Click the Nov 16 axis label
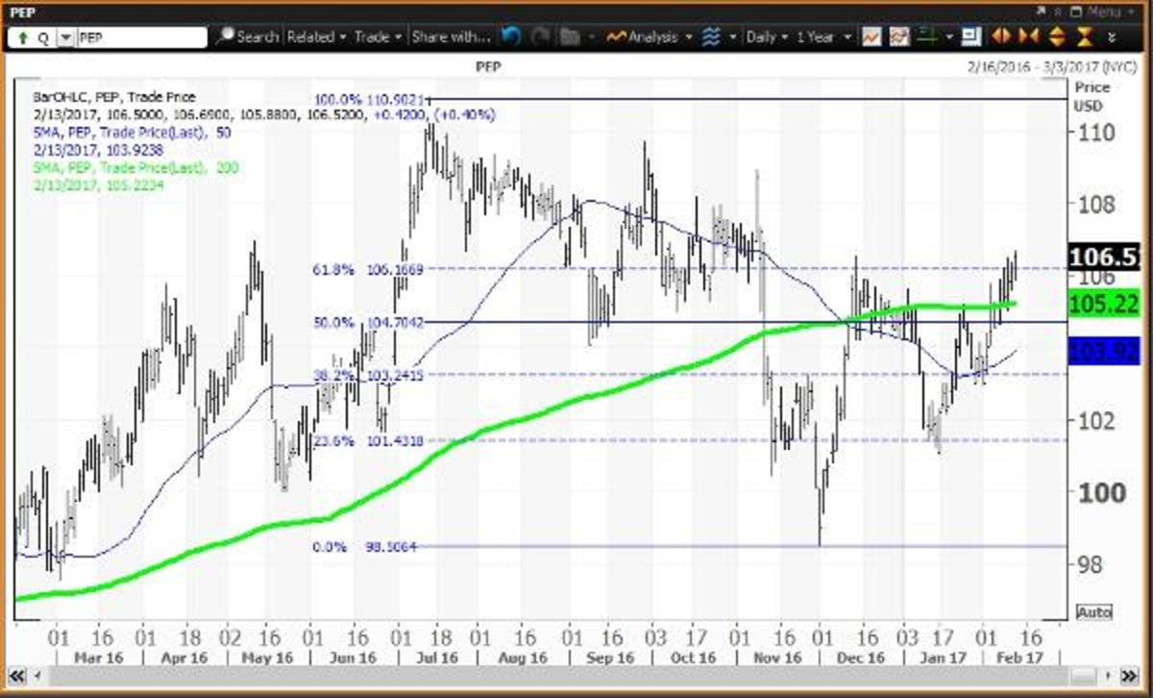 tap(776, 658)
